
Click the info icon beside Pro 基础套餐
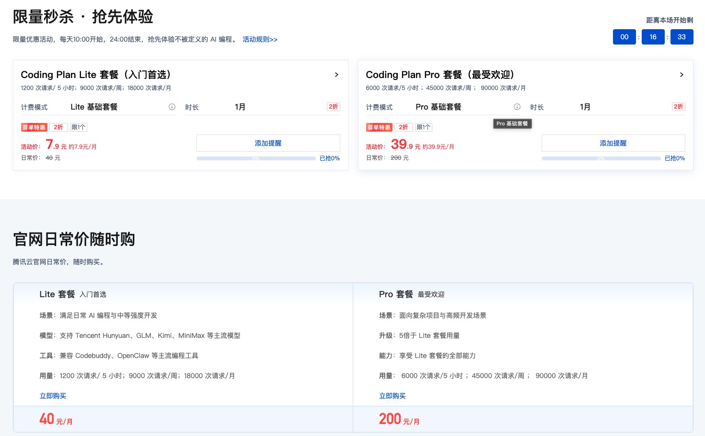517,107
